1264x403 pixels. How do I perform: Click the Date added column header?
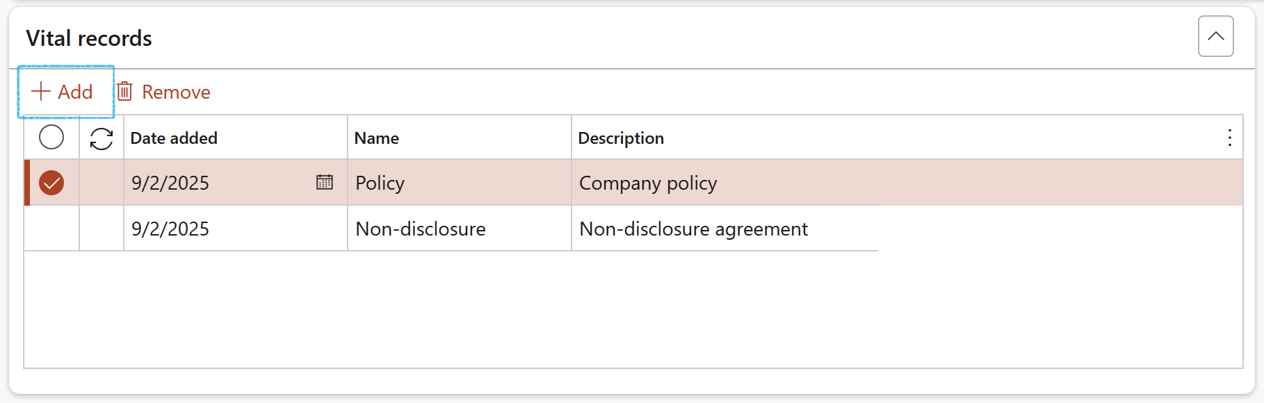[x=174, y=138]
